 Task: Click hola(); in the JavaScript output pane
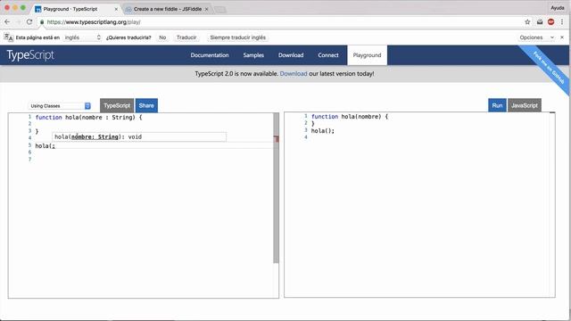click(x=323, y=131)
